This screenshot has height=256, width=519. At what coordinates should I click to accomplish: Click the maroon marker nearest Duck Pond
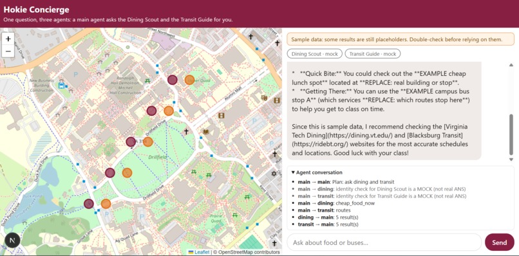click(x=88, y=204)
